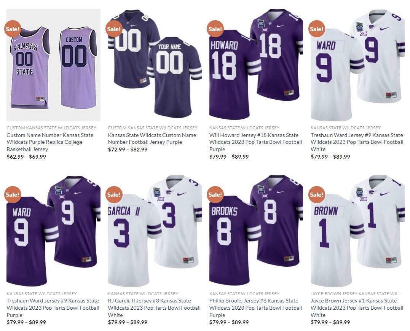Select truncated Jayce Brown Jersey category label

pyautogui.click(x=356, y=294)
